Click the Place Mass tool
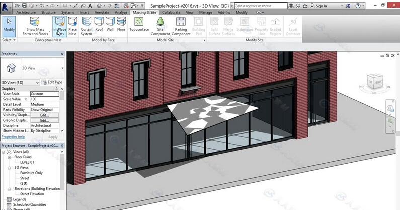 tap(72, 26)
